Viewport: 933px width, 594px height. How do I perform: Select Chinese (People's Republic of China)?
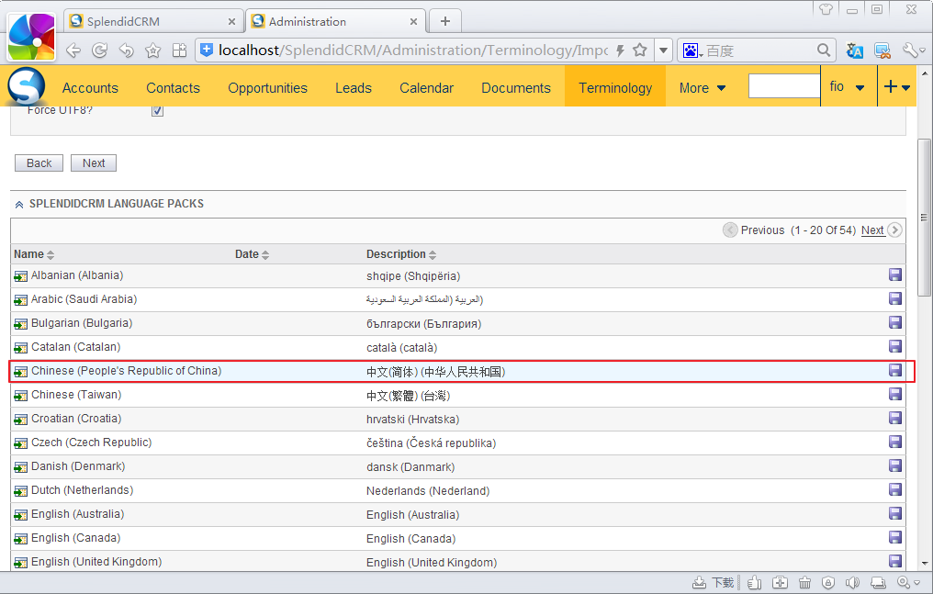[x=126, y=370]
